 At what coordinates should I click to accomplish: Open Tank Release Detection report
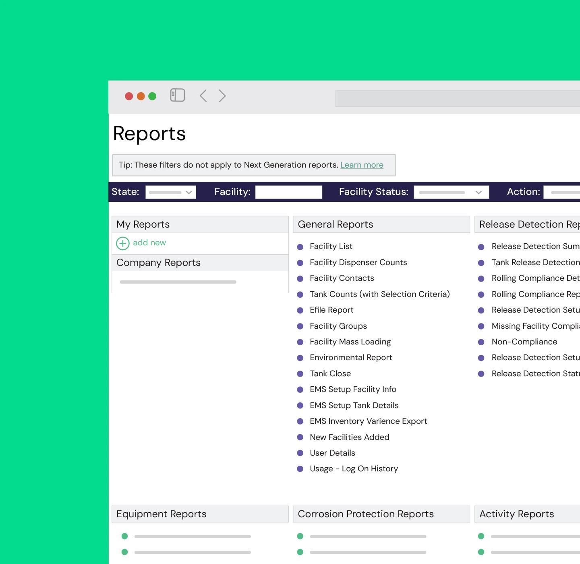tap(536, 262)
